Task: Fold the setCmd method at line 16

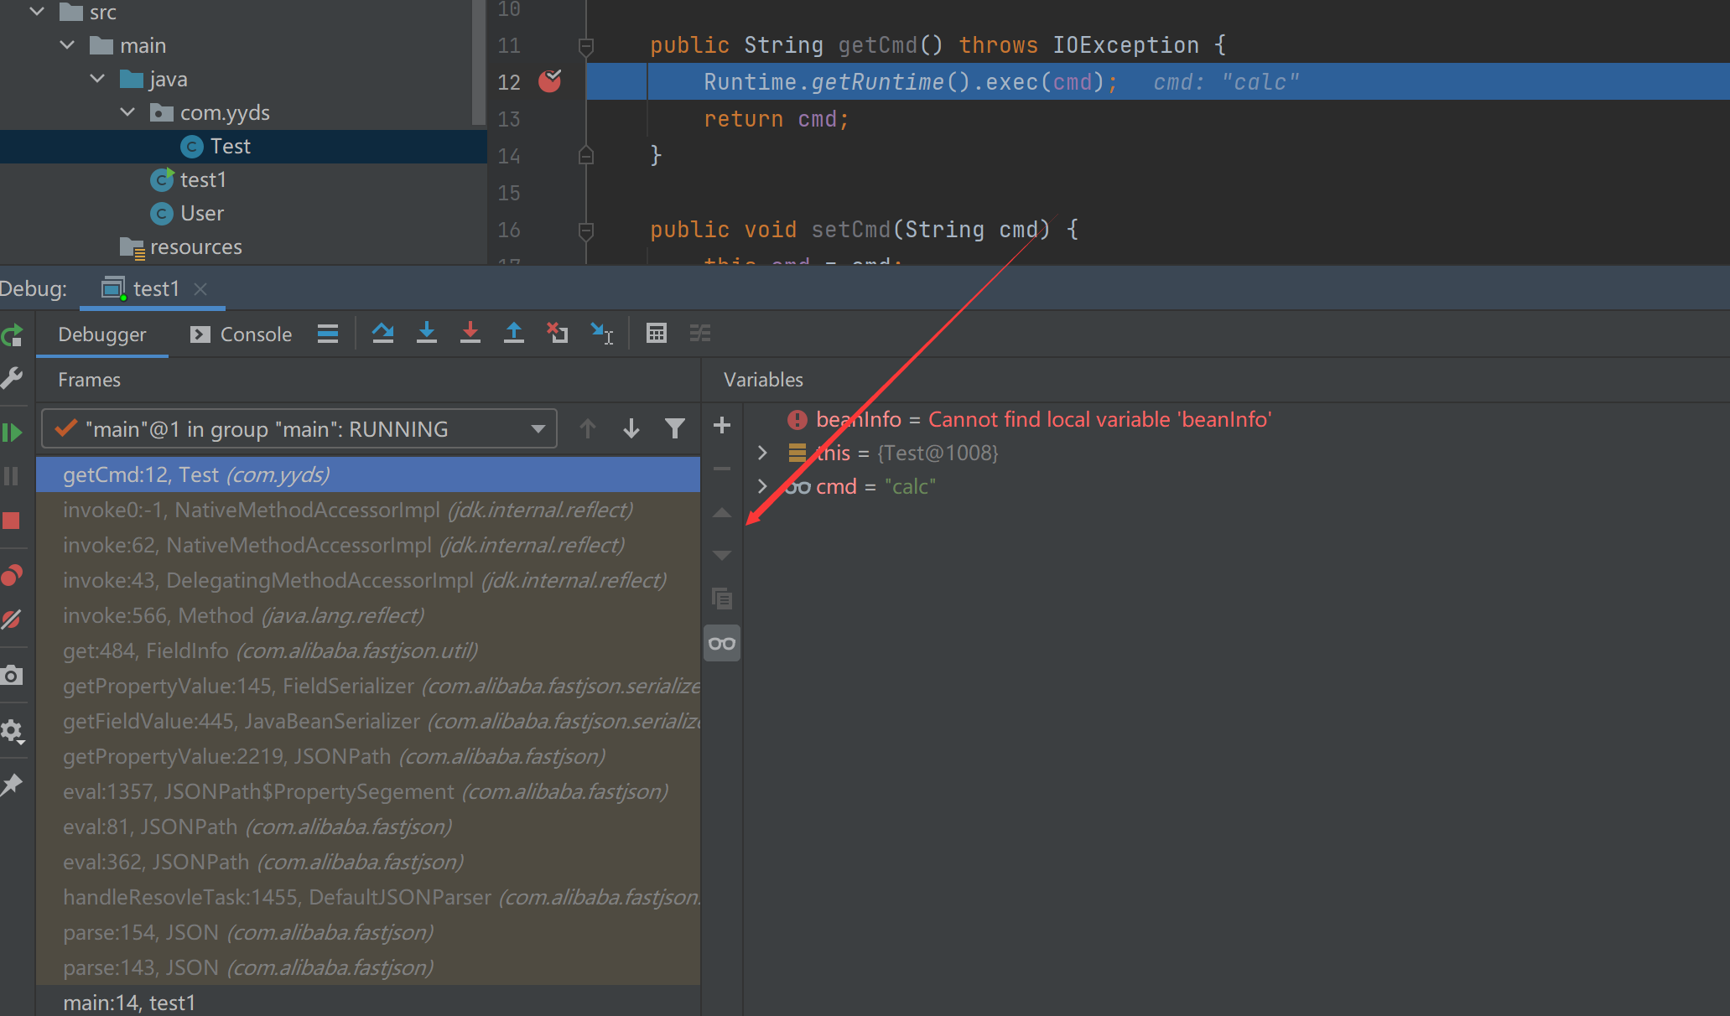Action: click(x=586, y=230)
